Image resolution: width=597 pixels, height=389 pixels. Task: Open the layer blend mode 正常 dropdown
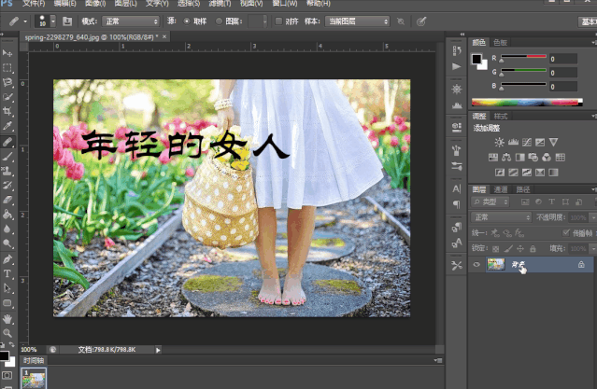pyautogui.click(x=501, y=217)
